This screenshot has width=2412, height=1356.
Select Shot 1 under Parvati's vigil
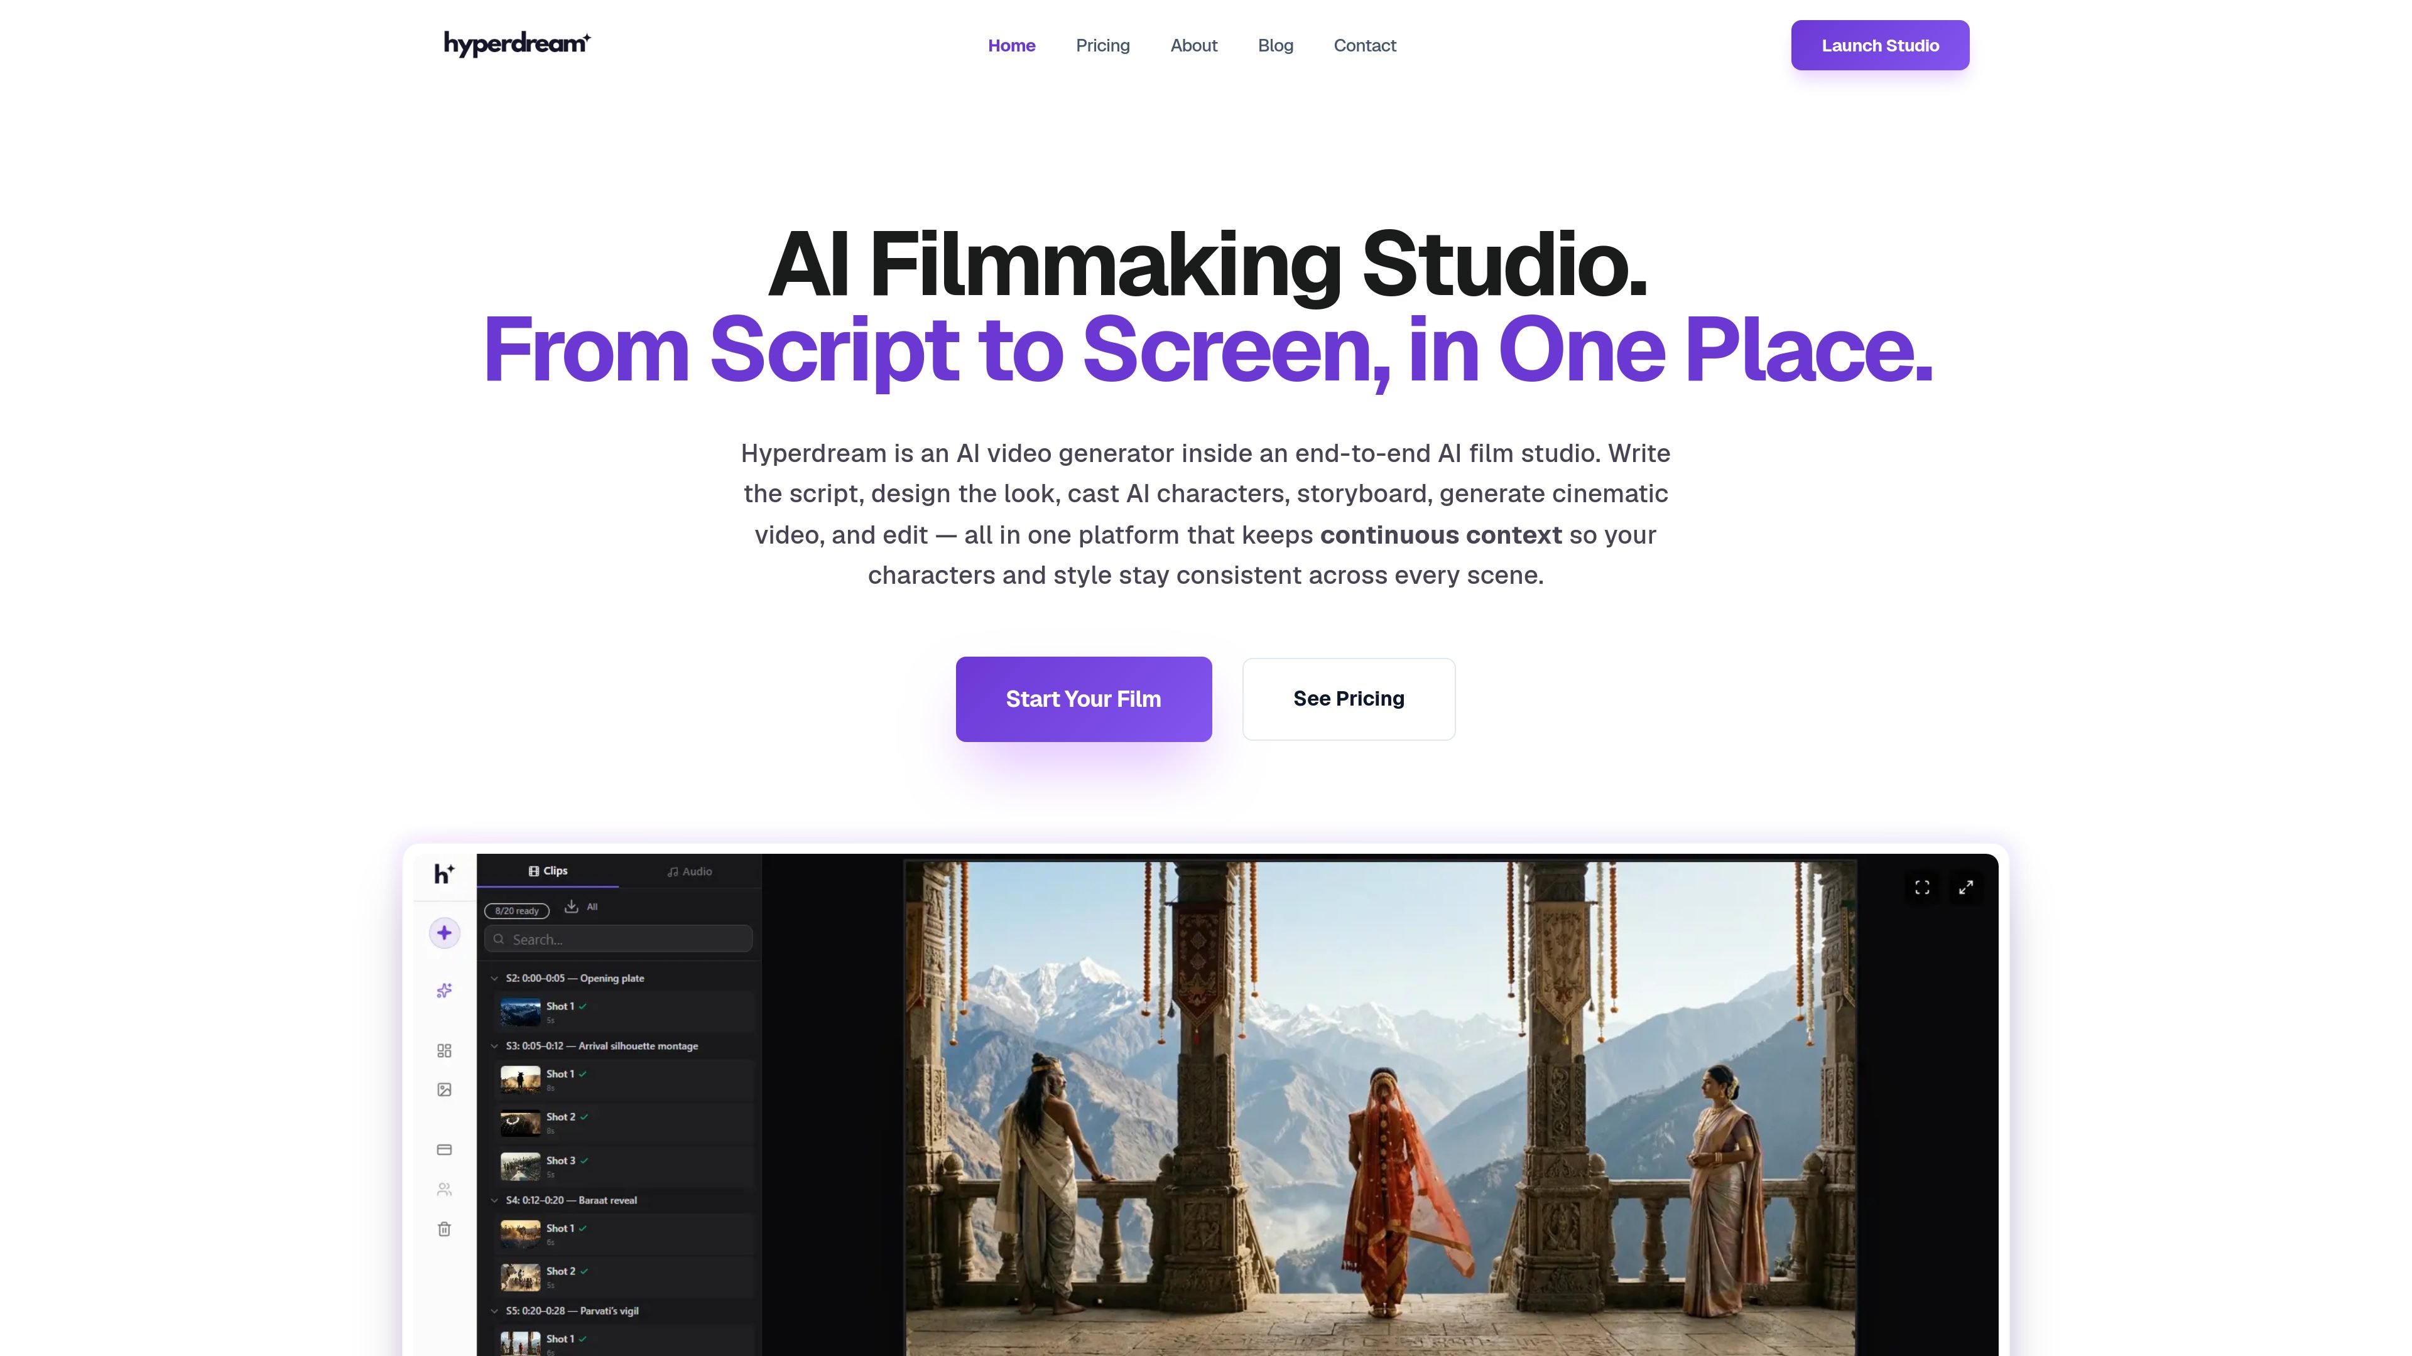point(624,1341)
